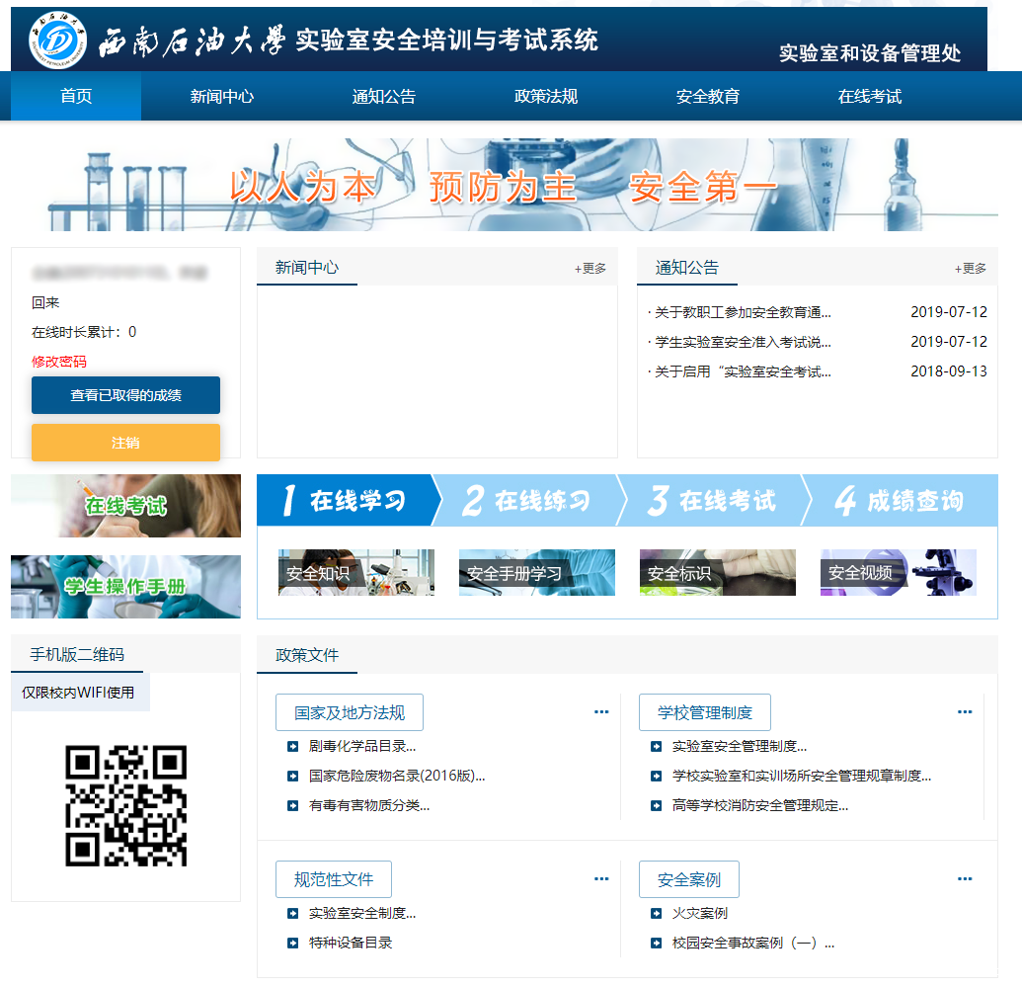Screen dimensions: 1022x987
Task: Switch to the 政策法规 navigation tab
Action: coord(545,97)
